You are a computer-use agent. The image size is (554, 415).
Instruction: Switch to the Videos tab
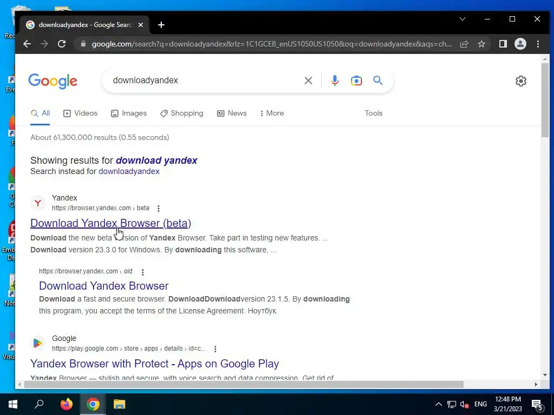pyautogui.click(x=80, y=113)
